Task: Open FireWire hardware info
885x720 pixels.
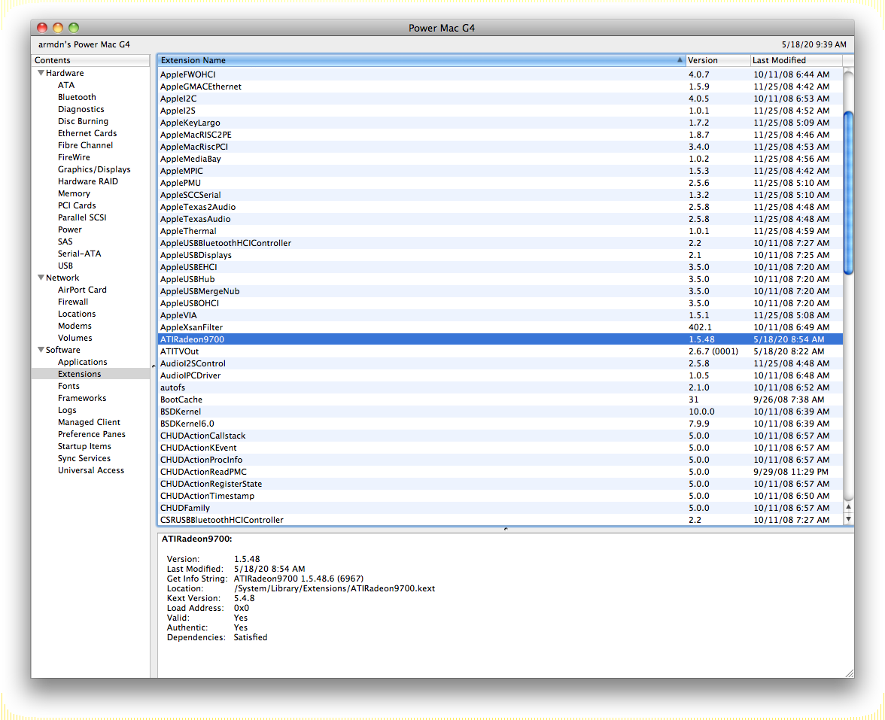Action: tap(74, 157)
